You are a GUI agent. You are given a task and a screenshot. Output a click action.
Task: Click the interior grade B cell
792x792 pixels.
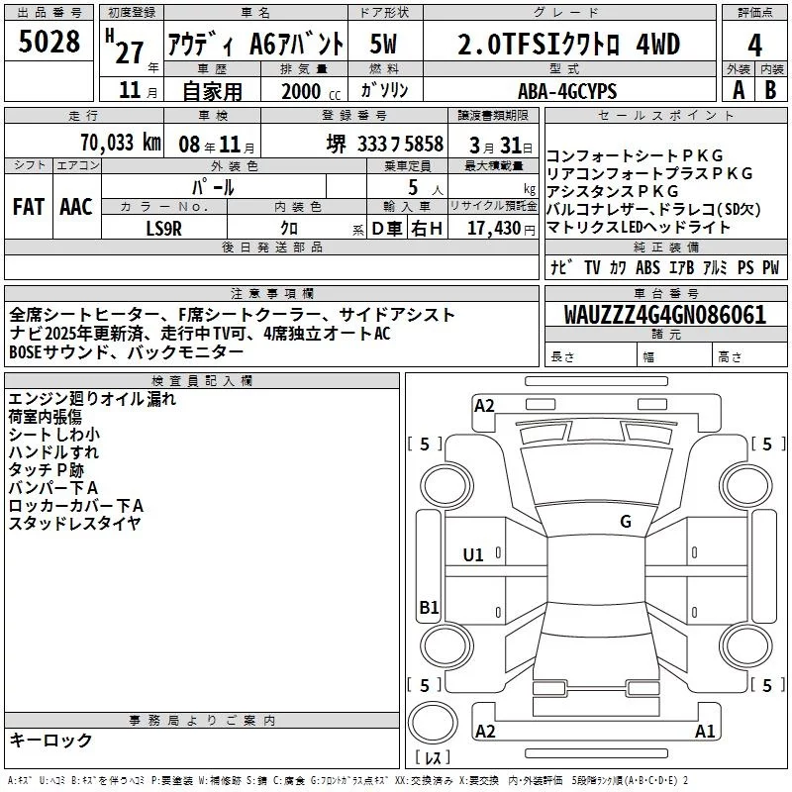(771, 89)
